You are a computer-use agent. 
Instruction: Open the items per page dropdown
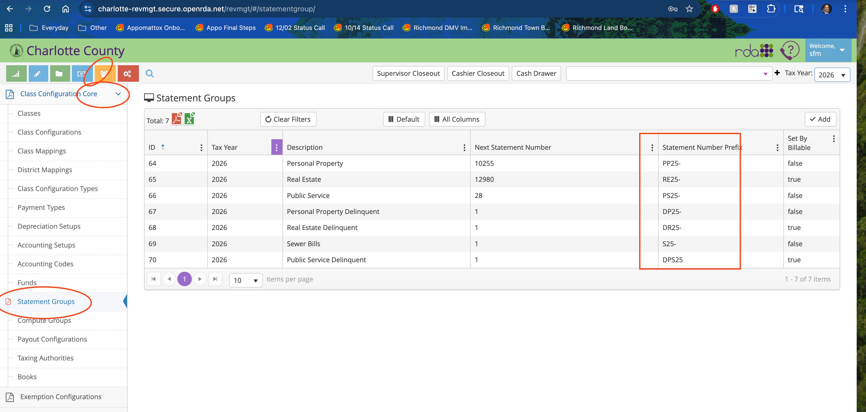pos(245,280)
